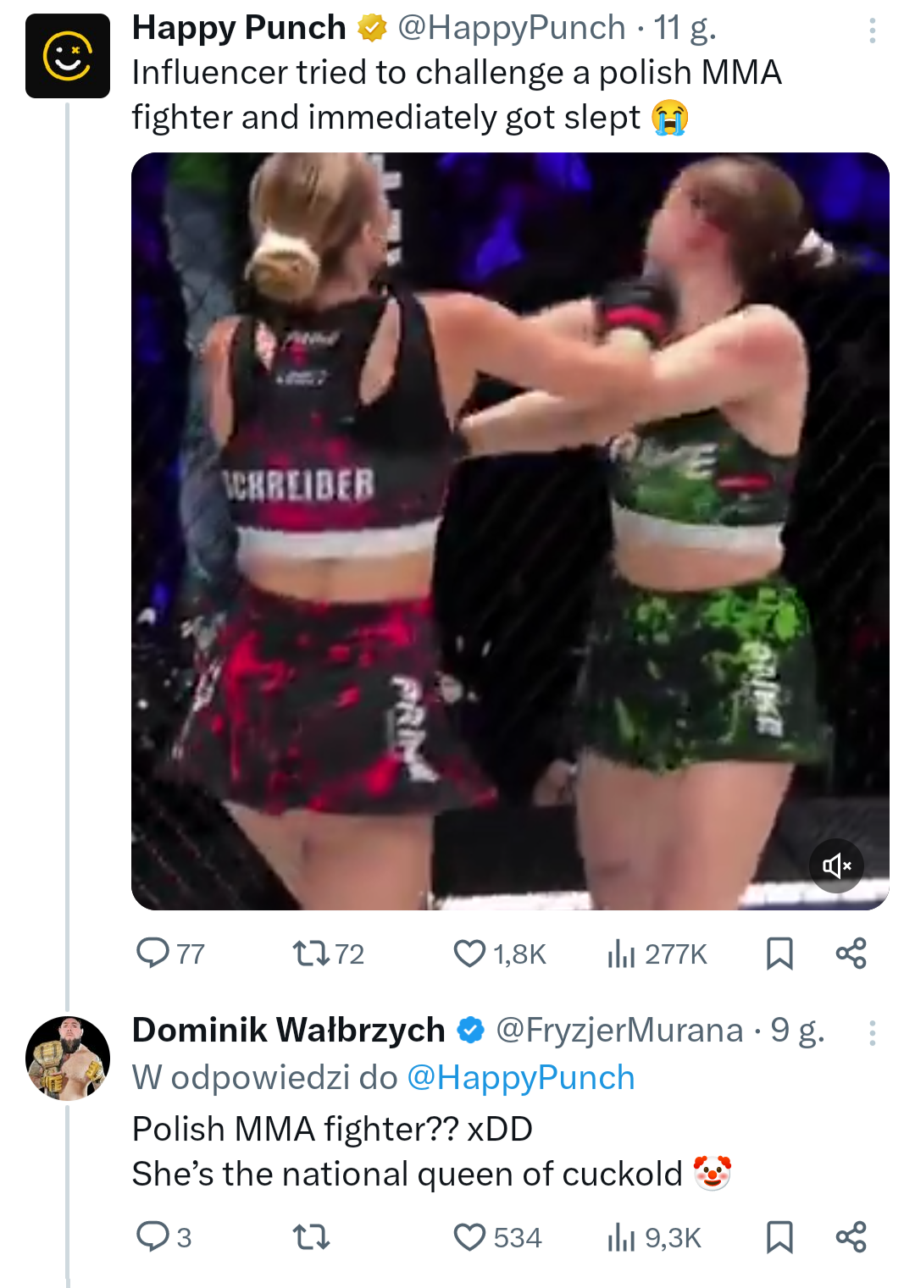Image resolution: width=915 pixels, height=1288 pixels.
Task: Retweet the Happy Punch post
Action: point(311,954)
